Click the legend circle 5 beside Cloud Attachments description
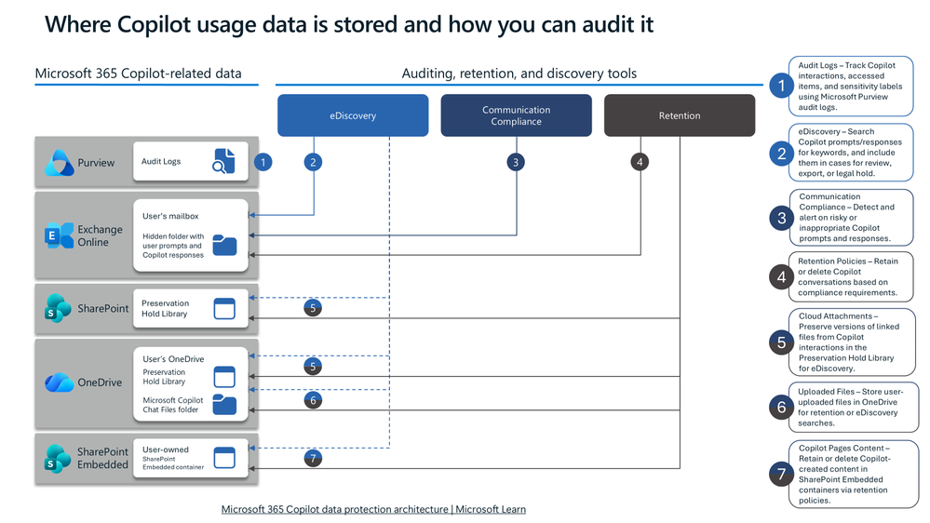This screenshot has width=930, height=523. [782, 342]
